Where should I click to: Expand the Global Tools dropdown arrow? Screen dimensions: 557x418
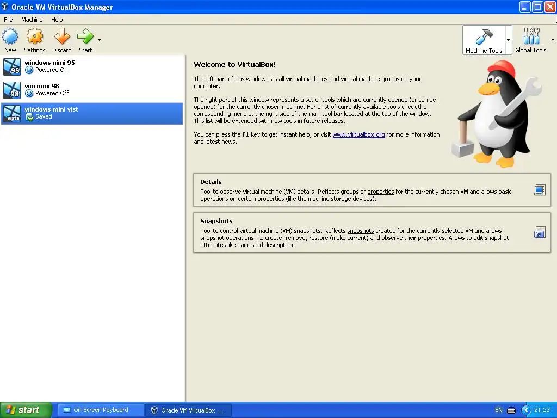pos(553,40)
